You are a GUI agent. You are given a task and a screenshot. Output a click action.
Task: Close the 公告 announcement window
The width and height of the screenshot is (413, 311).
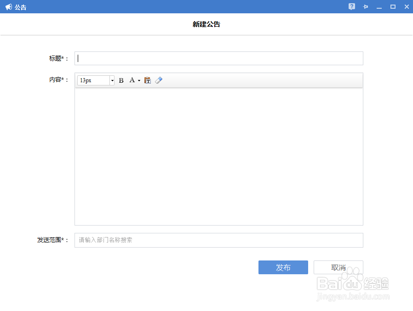coord(407,6)
